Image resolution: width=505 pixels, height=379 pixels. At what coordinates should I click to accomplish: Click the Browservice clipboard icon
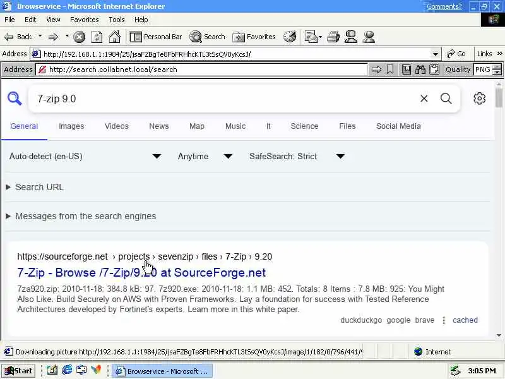tap(434, 69)
